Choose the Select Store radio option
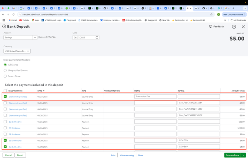This screenshot has width=248, height=160. pyautogui.click(x=5, y=76)
